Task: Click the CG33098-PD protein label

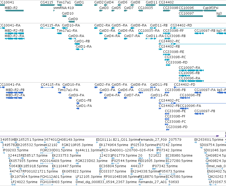Action: point(177,127)
